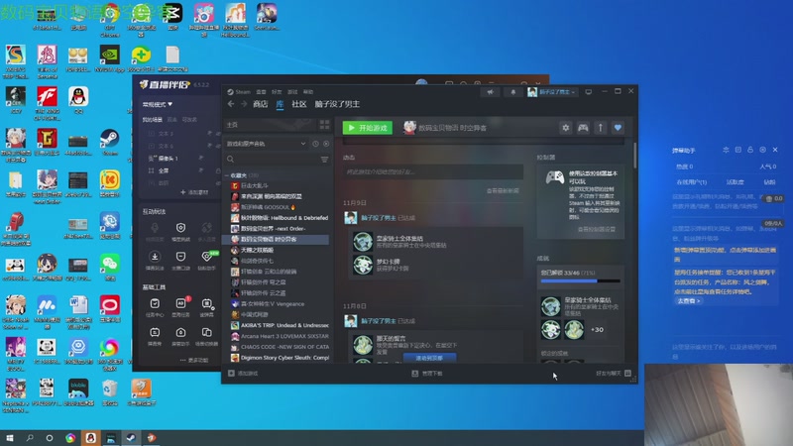The image size is (793, 446).
Task: Open the 帮助 help menu in Steam
Action: 308,92
